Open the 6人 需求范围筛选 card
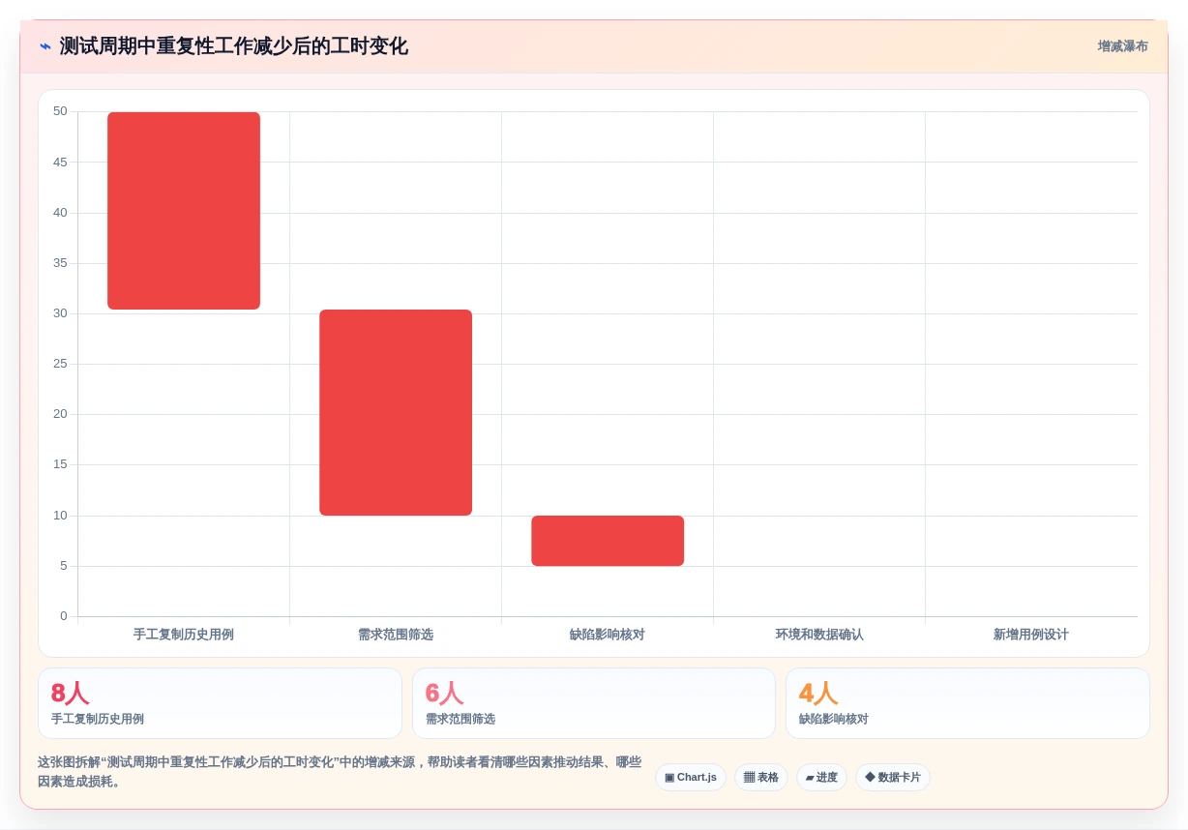 (x=594, y=703)
